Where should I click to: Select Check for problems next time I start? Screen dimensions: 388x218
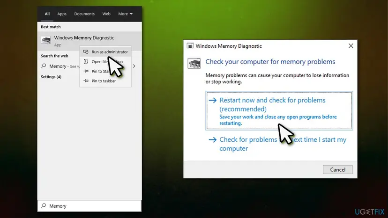[279, 144]
